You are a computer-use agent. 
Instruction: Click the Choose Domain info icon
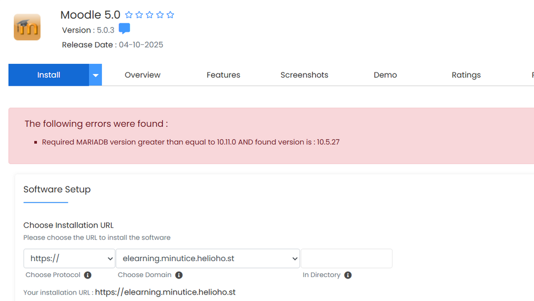(x=179, y=275)
